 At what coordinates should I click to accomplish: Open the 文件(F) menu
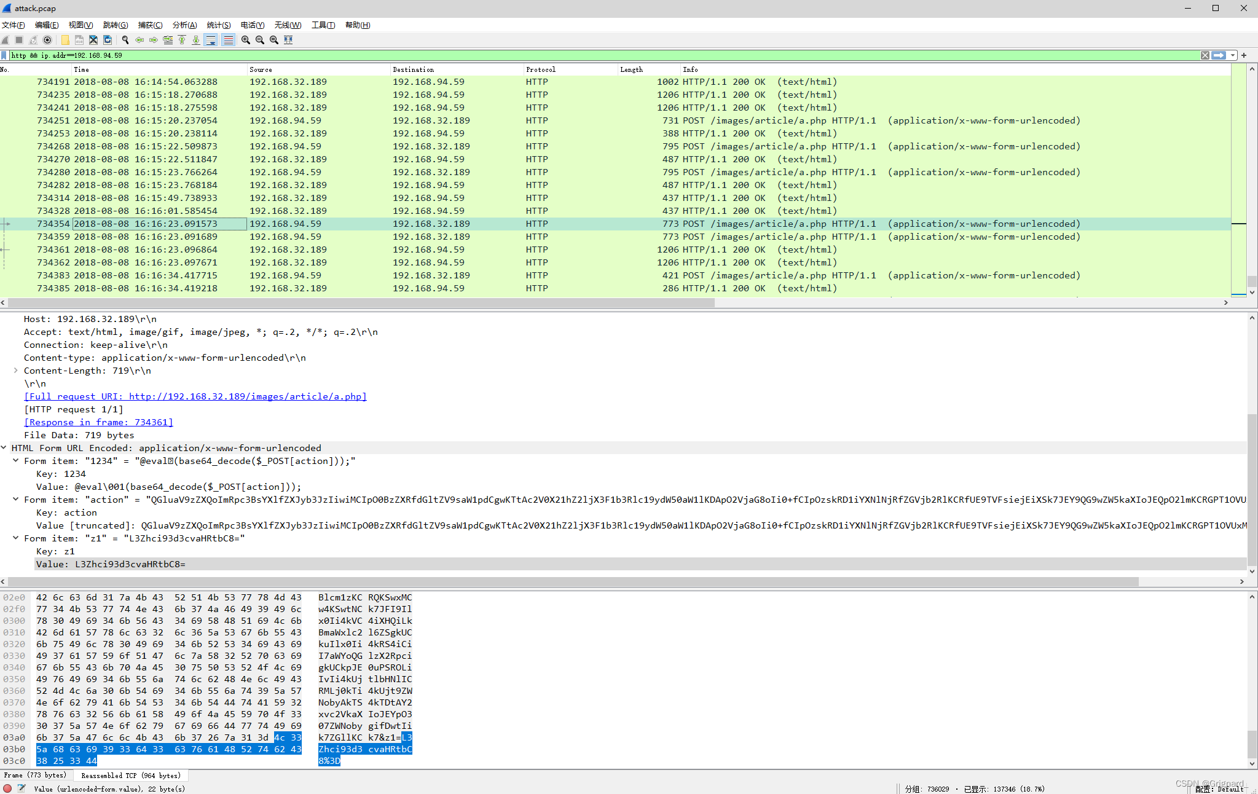tap(13, 25)
